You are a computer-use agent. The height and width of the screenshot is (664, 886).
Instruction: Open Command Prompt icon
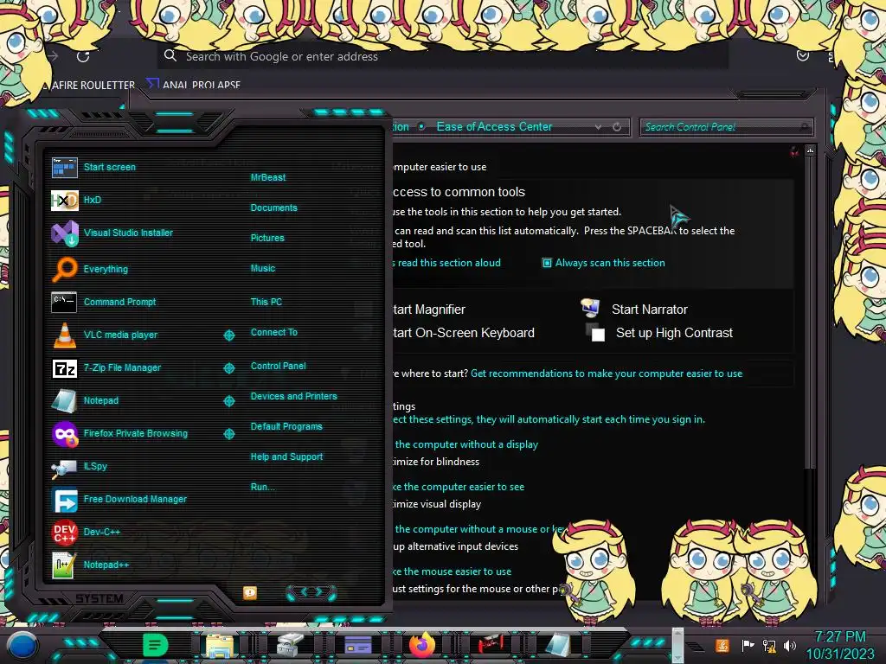pos(64,302)
